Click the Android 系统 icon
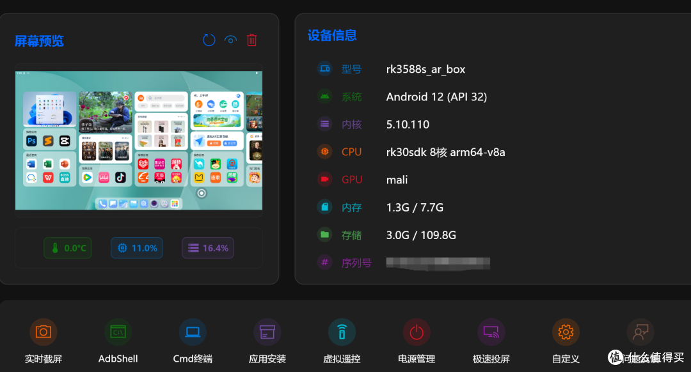This screenshot has width=691, height=372. [325, 97]
